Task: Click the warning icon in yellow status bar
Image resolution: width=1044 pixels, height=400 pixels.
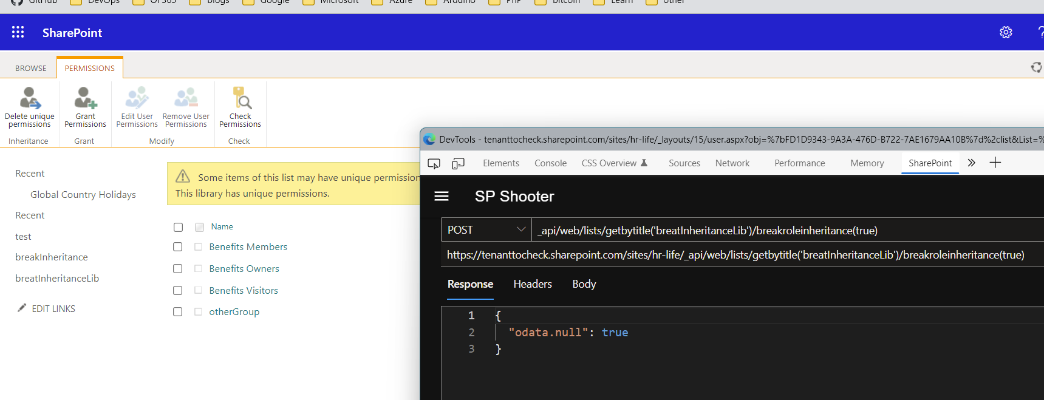Action: (x=183, y=177)
